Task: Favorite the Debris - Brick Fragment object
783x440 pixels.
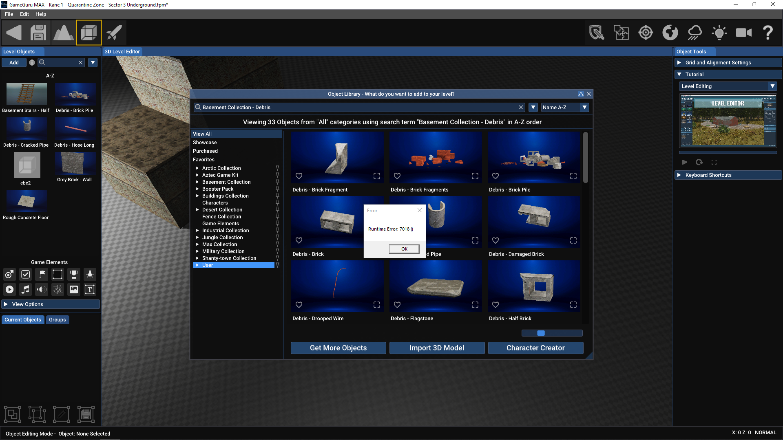Action: pyautogui.click(x=299, y=176)
